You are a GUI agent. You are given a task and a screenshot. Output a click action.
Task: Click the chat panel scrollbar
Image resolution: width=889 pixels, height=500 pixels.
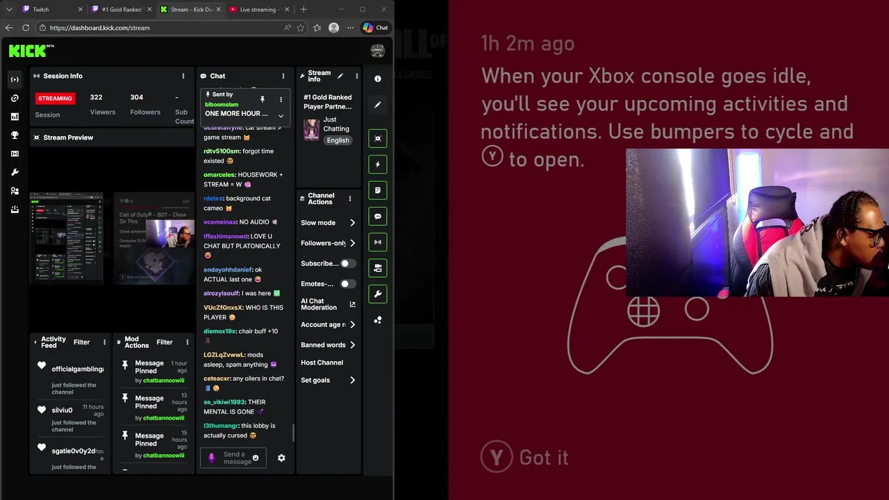pos(293,433)
